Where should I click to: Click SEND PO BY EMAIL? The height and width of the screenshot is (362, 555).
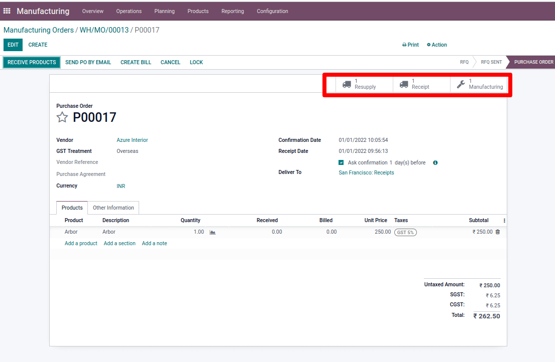click(x=88, y=62)
